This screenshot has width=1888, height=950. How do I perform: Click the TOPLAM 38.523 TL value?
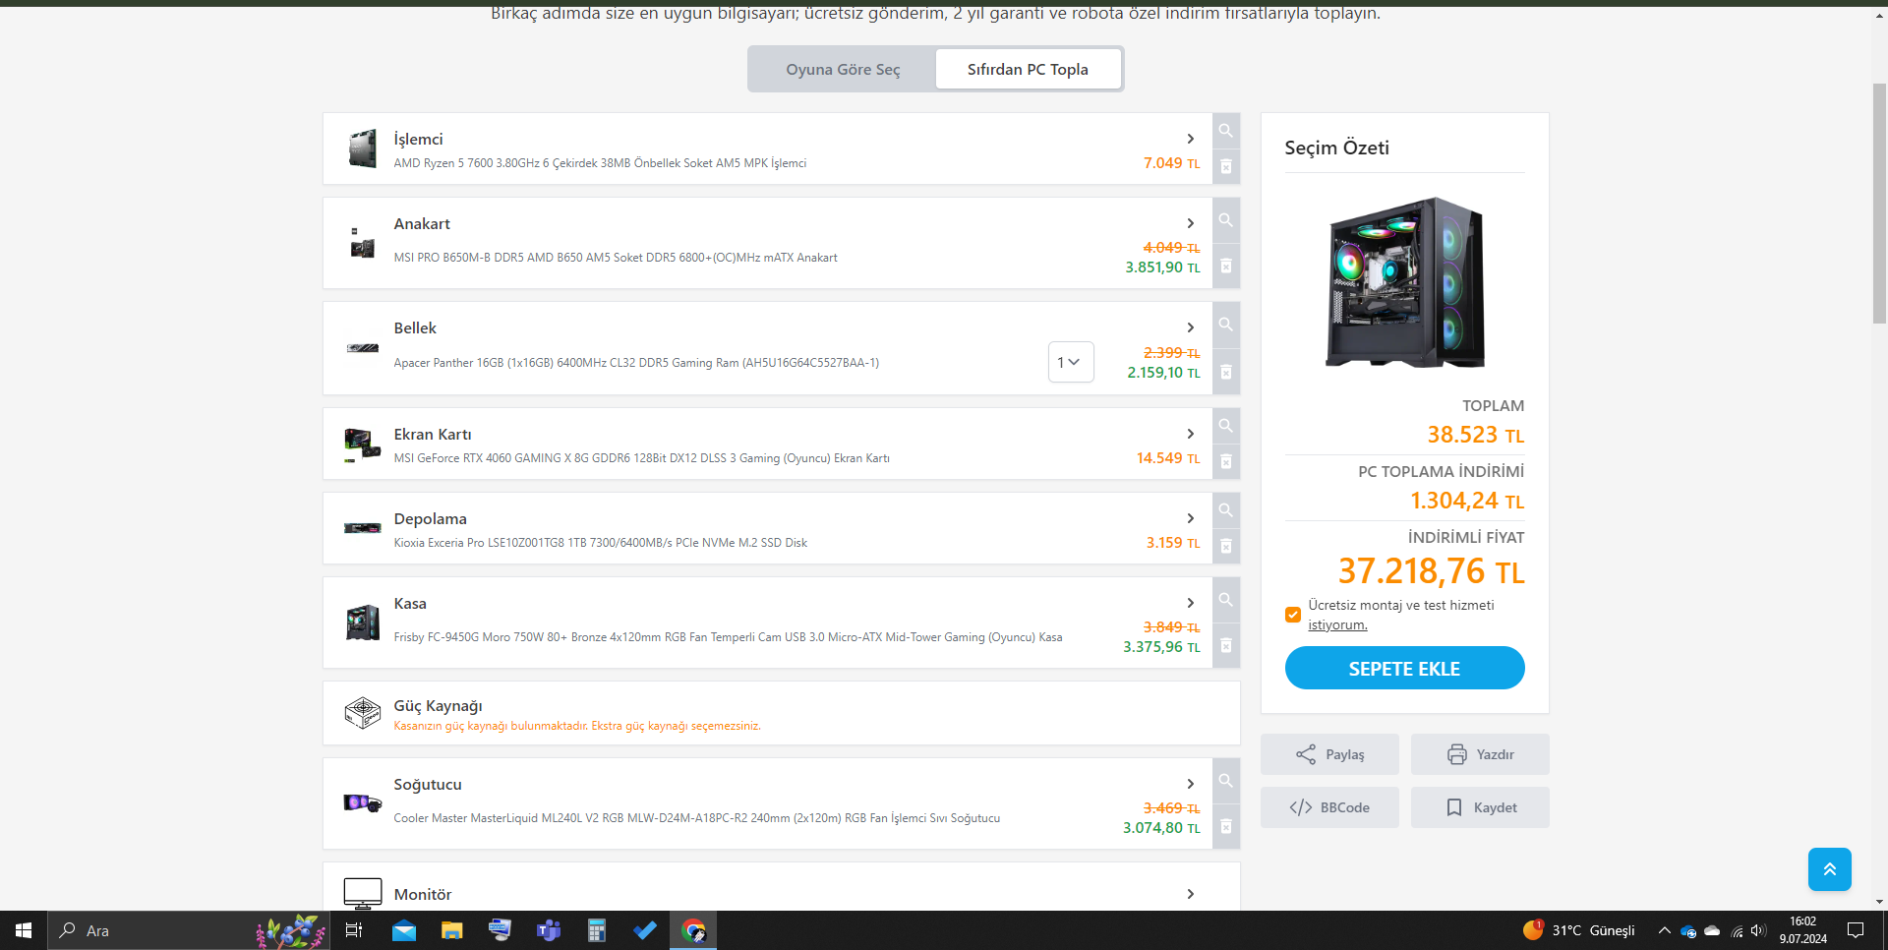(x=1476, y=435)
